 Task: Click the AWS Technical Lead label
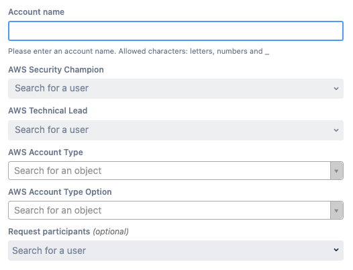[x=48, y=111]
